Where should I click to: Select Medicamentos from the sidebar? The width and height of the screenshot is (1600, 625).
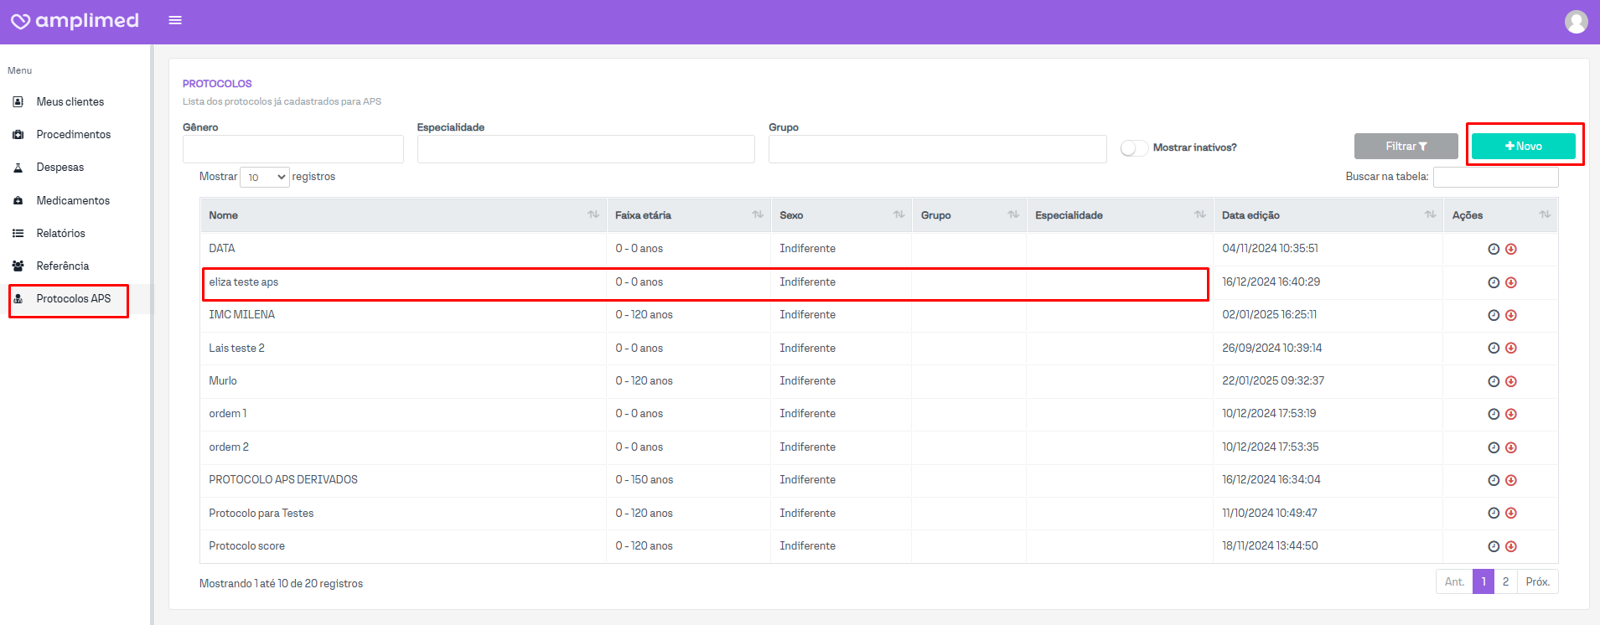(73, 200)
